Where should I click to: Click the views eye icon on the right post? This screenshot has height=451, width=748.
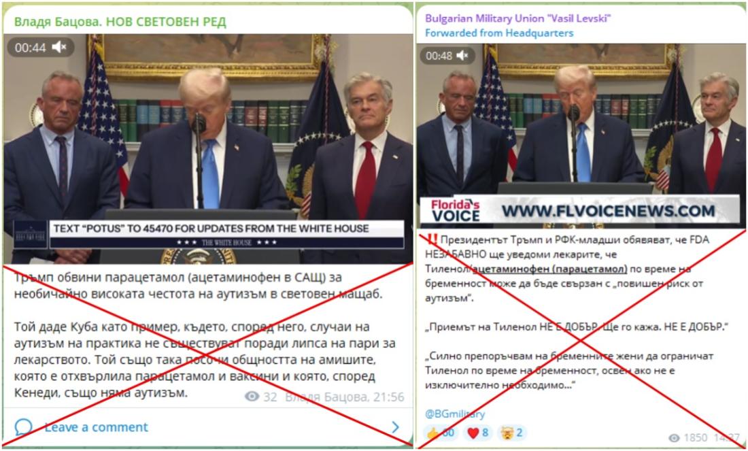click(674, 437)
